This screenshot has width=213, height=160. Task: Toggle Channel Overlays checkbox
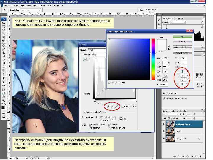[x=90, y=124]
